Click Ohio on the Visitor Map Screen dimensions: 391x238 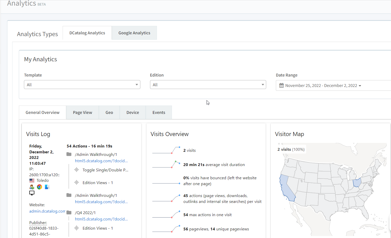pos(357,182)
